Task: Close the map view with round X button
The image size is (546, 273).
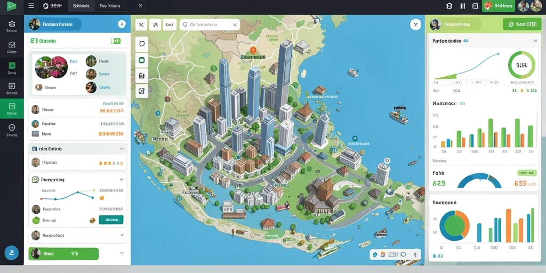Action: [x=415, y=25]
